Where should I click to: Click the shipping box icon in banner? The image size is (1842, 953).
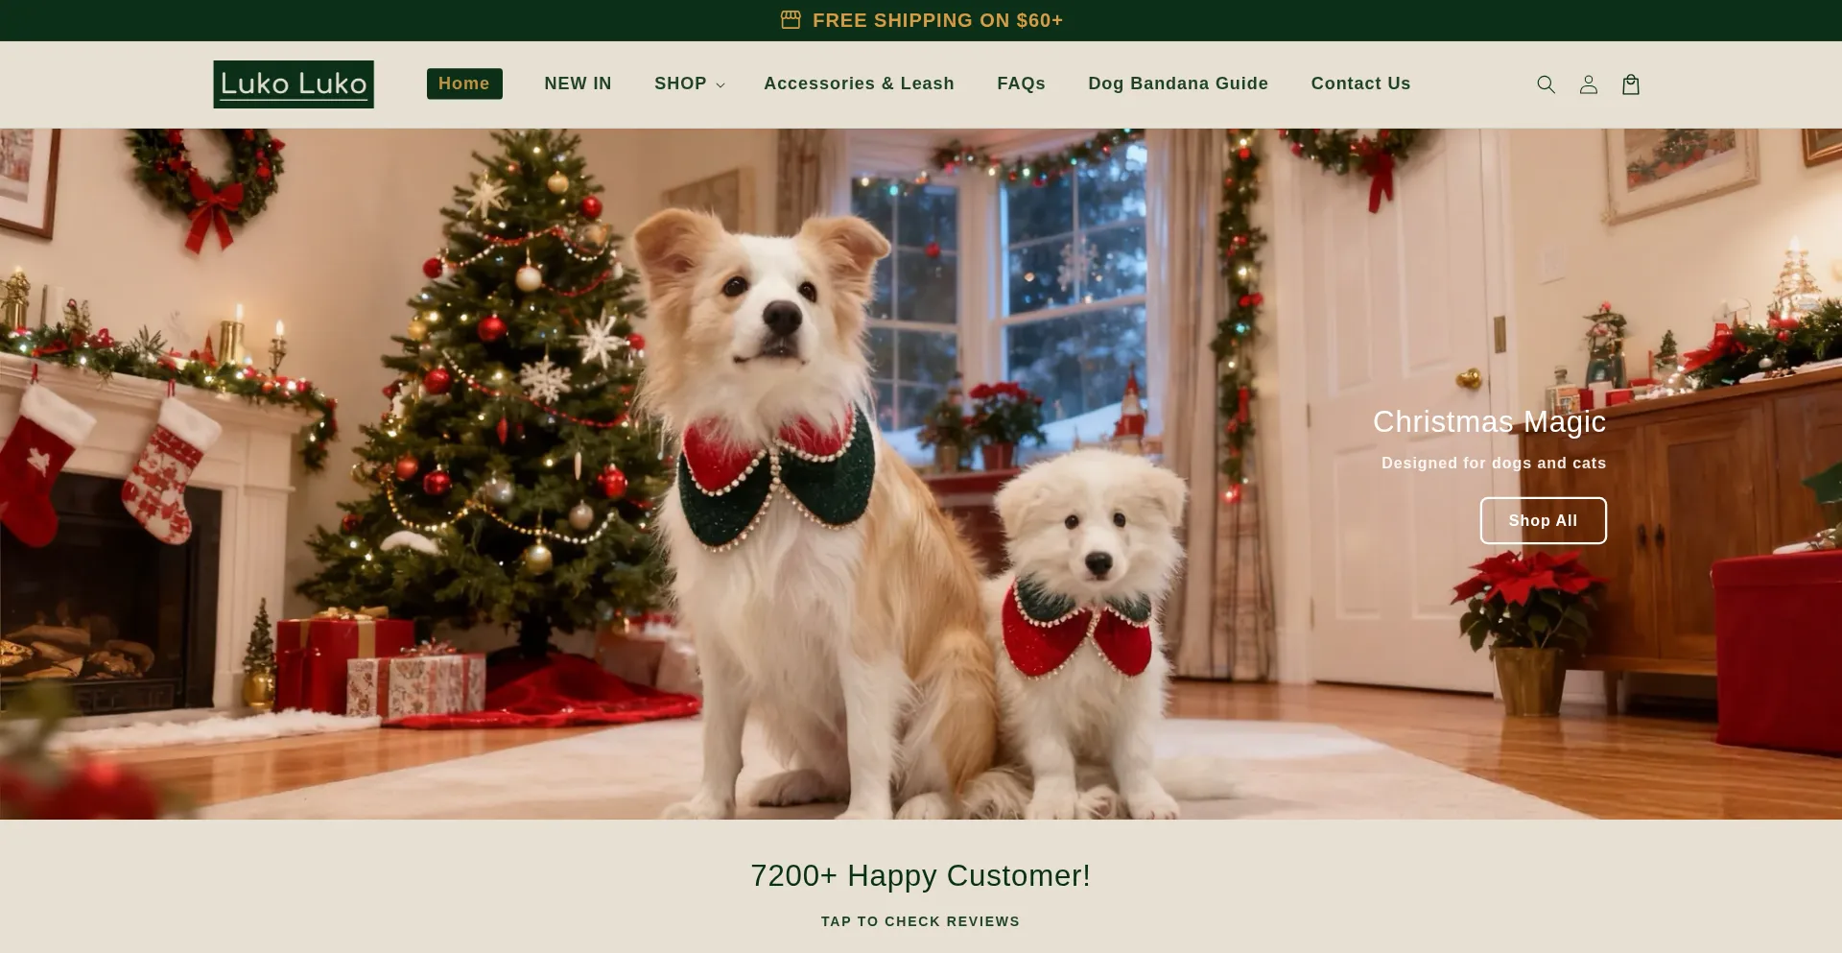point(791,20)
